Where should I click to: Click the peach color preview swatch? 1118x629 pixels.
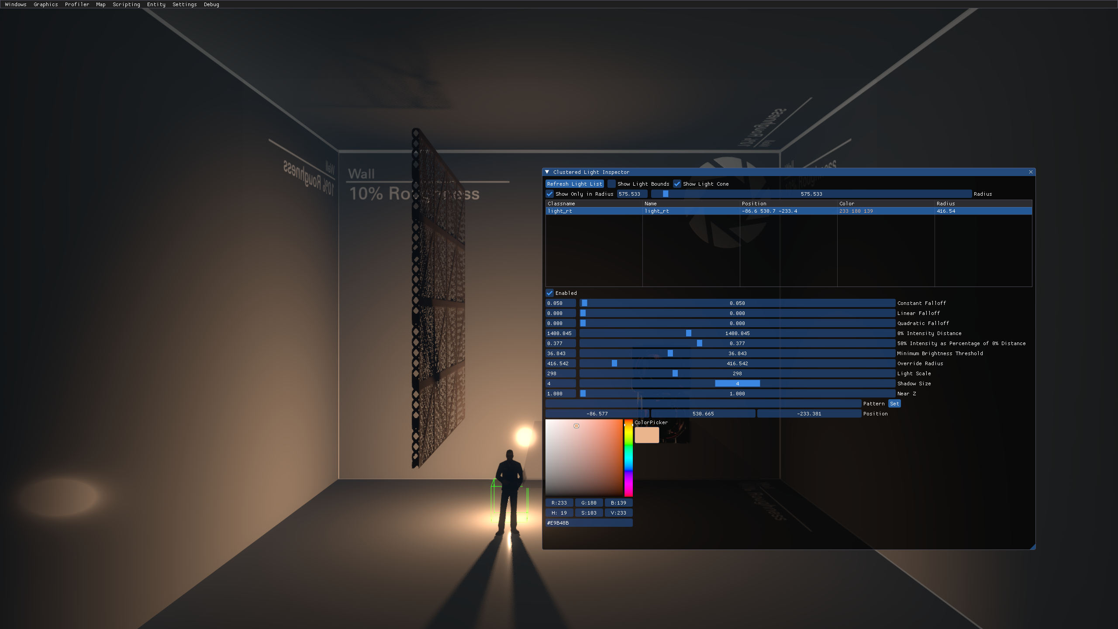pos(647,435)
